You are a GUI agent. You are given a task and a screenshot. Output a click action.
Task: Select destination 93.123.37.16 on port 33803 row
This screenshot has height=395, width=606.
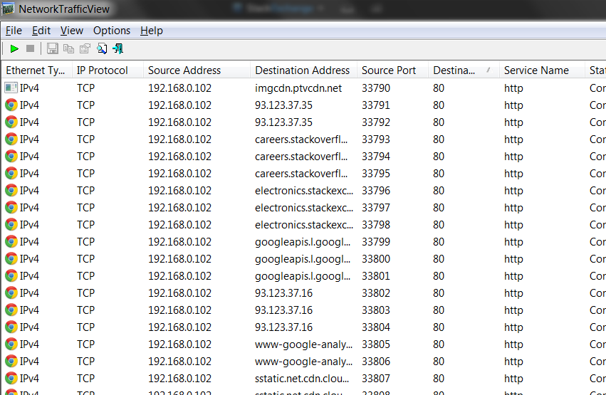coord(283,310)
